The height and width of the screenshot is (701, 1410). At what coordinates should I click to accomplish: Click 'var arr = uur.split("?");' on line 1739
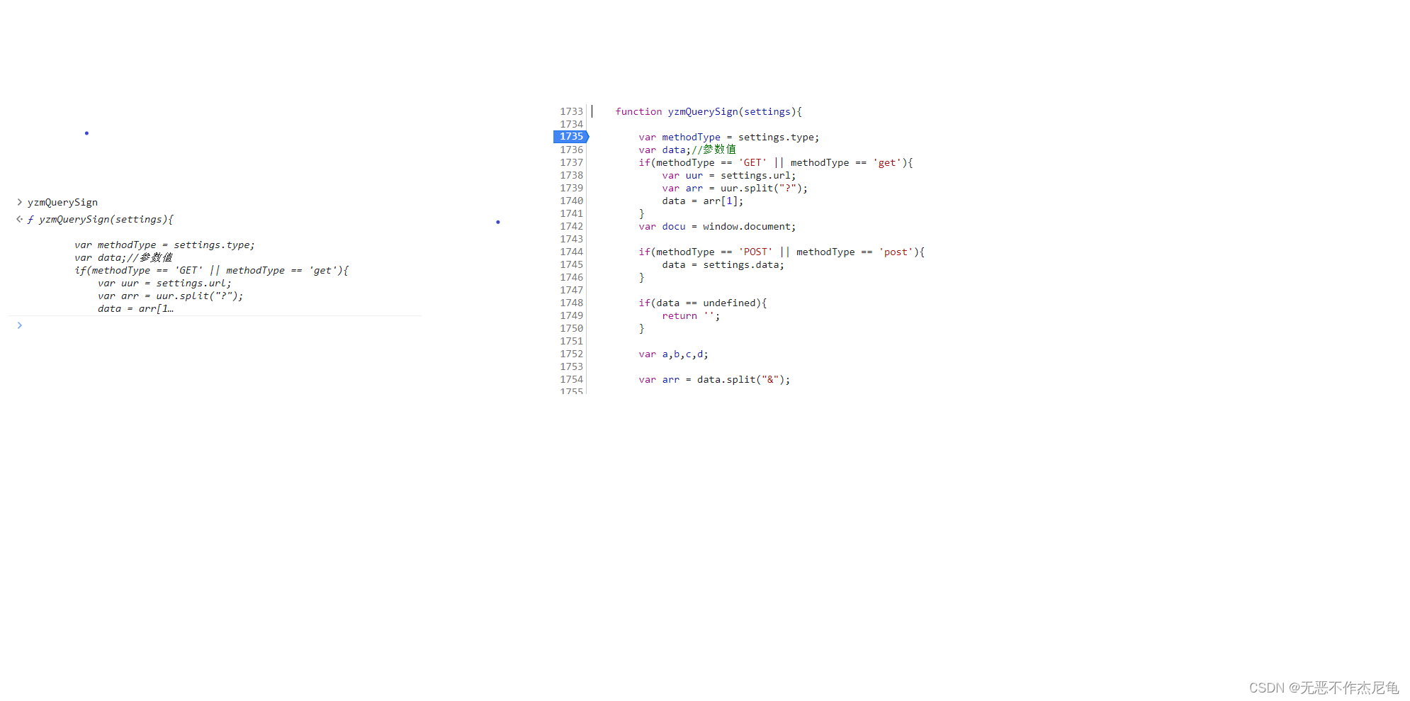[x=735, y=188]
